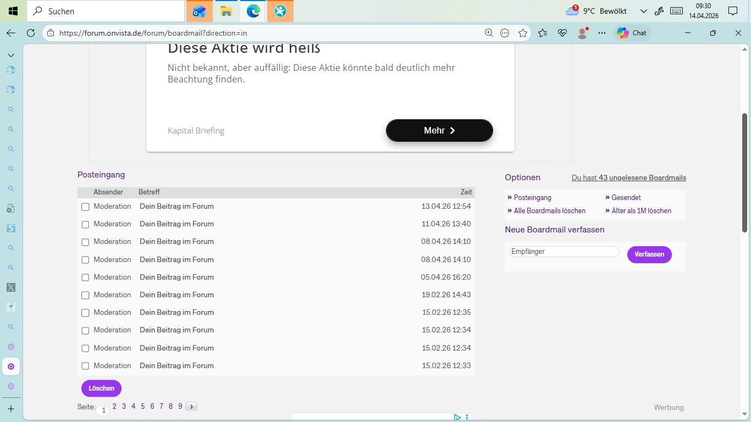
Task: Go to next pages with the pagination arrow
Action: [191, 407]
